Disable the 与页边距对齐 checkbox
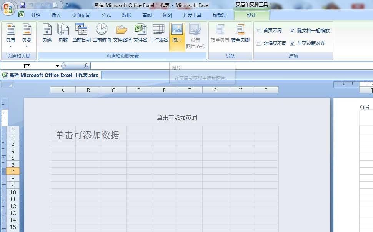The height and width of the screenshot is (232, 373). pos(292,42)
